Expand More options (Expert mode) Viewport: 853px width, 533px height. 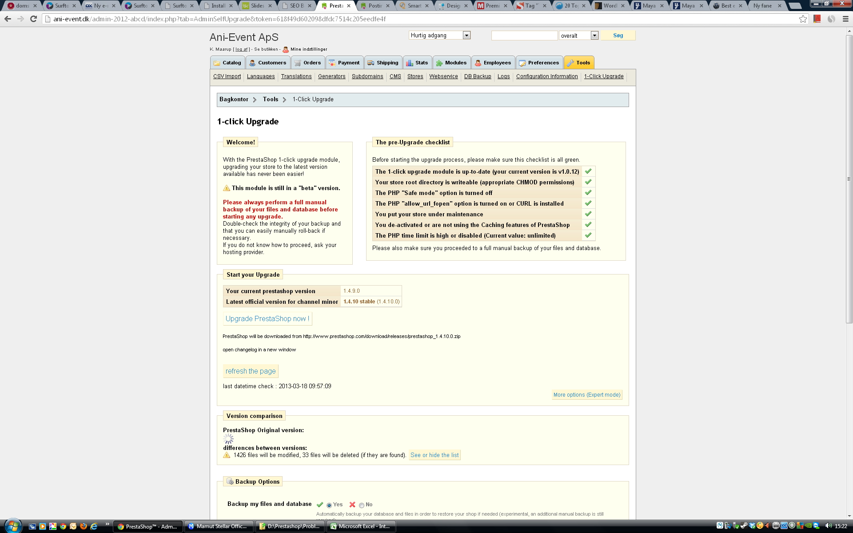[x=586, y=395]
